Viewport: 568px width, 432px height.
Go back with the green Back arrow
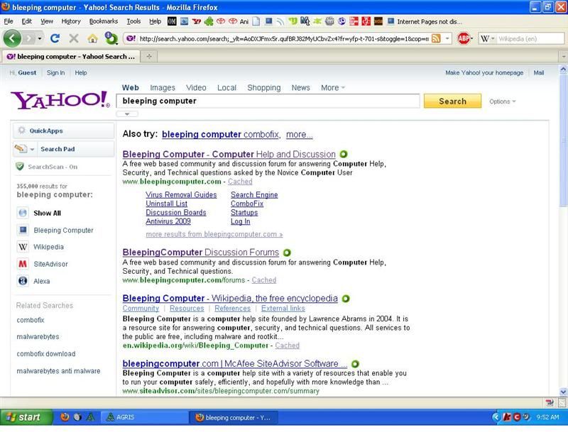pyautogui.click(x=12, y=38)
